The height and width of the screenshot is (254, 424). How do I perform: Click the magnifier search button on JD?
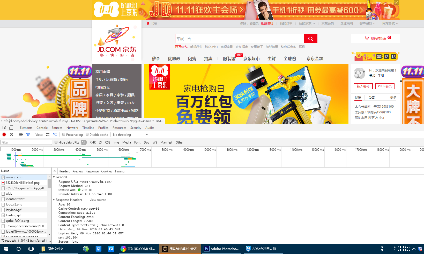tap(311, 39)
